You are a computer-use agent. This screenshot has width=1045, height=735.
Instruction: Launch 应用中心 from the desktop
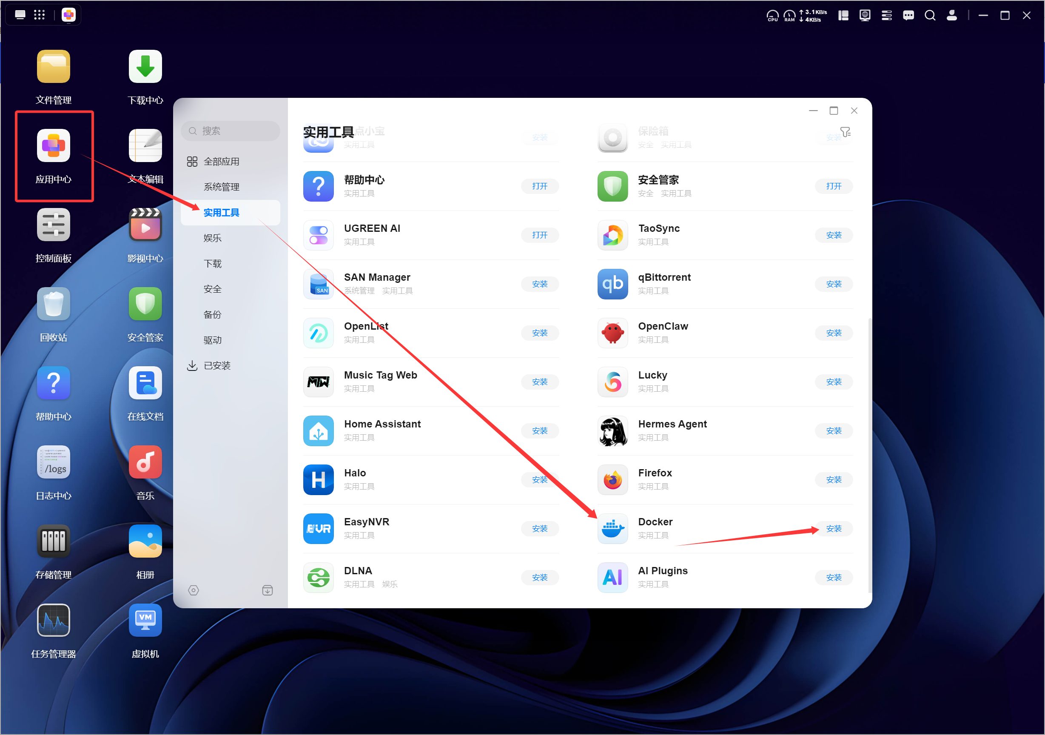pyautogui.click(x=53, y=145)
